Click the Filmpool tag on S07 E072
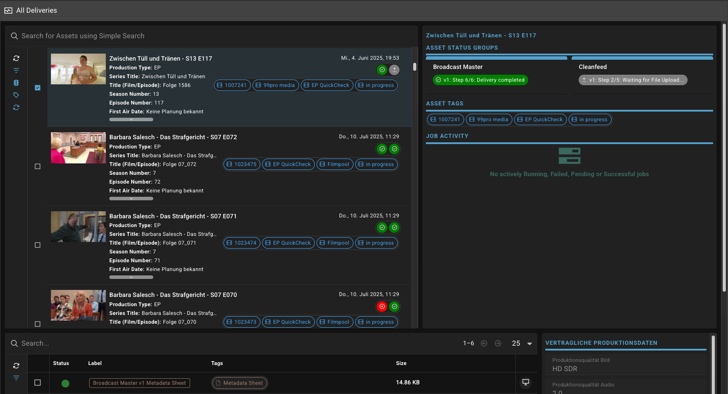Screen dimensions: 728x394 pyautogui.click(x=335, y=164)
